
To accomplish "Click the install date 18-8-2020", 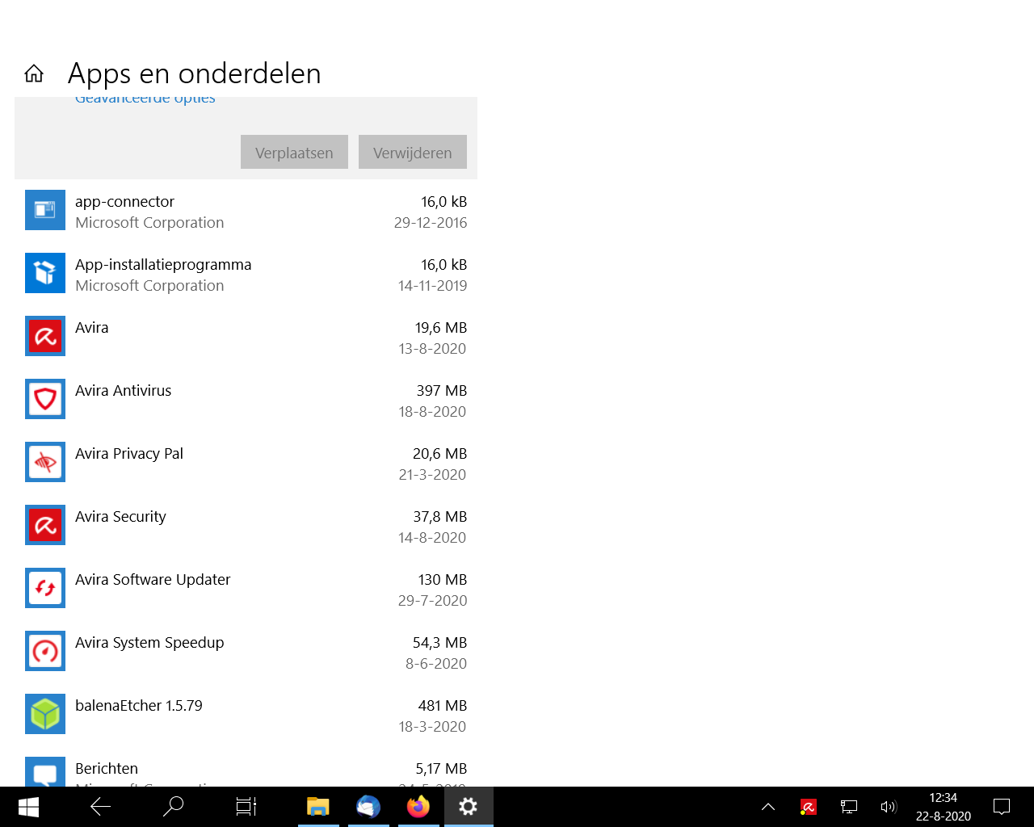I will click(433, 412).
